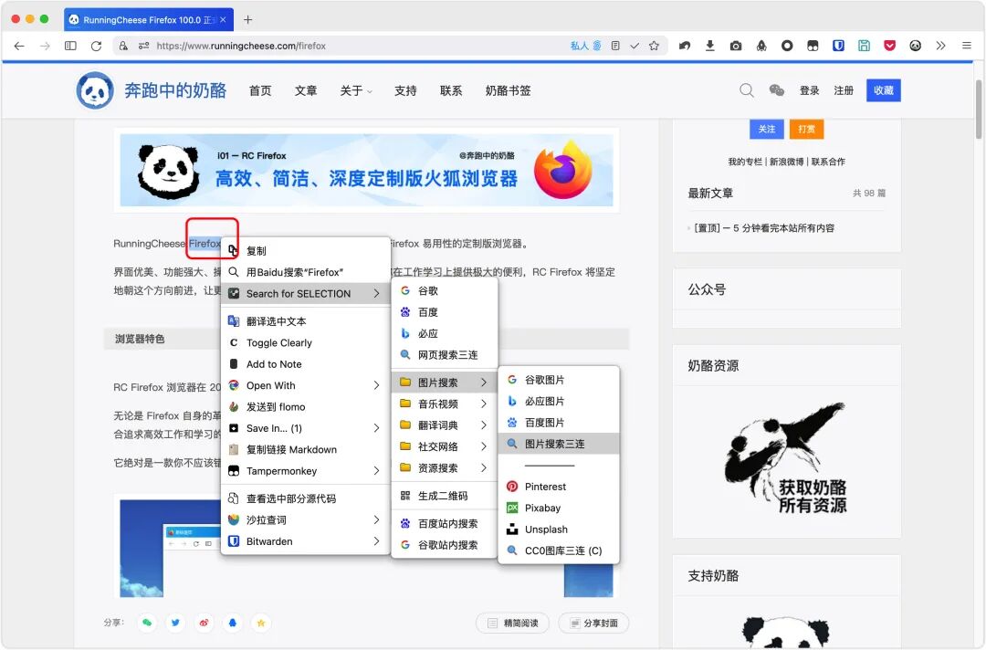The image size is (986, 650).
Task: Expand Tampermonkey context submenu
Action: point(306,471)
